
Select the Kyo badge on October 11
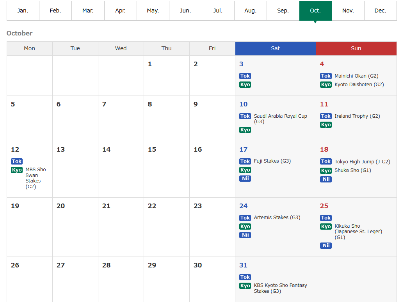[x=326, y=125]
